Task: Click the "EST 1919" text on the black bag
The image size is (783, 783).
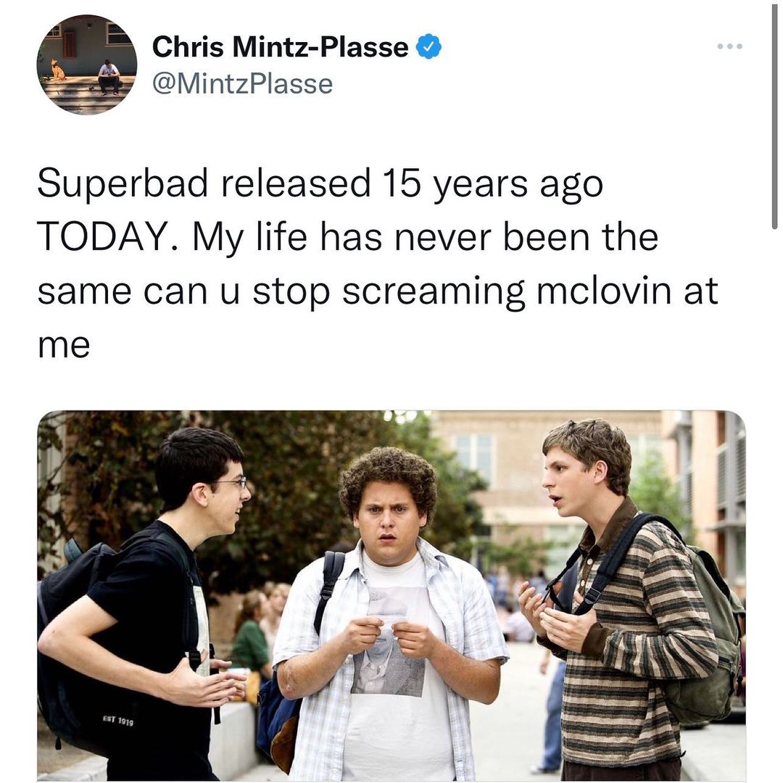Action: pos(118,720)
